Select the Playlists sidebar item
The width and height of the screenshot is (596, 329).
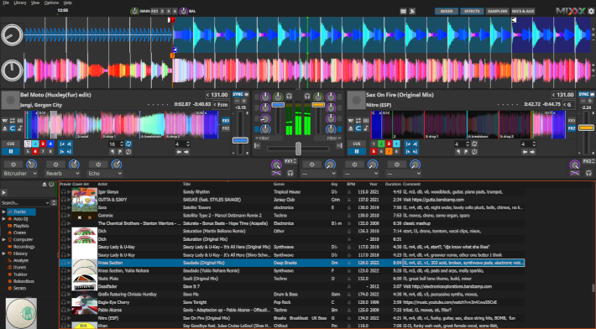pos(21,226)
